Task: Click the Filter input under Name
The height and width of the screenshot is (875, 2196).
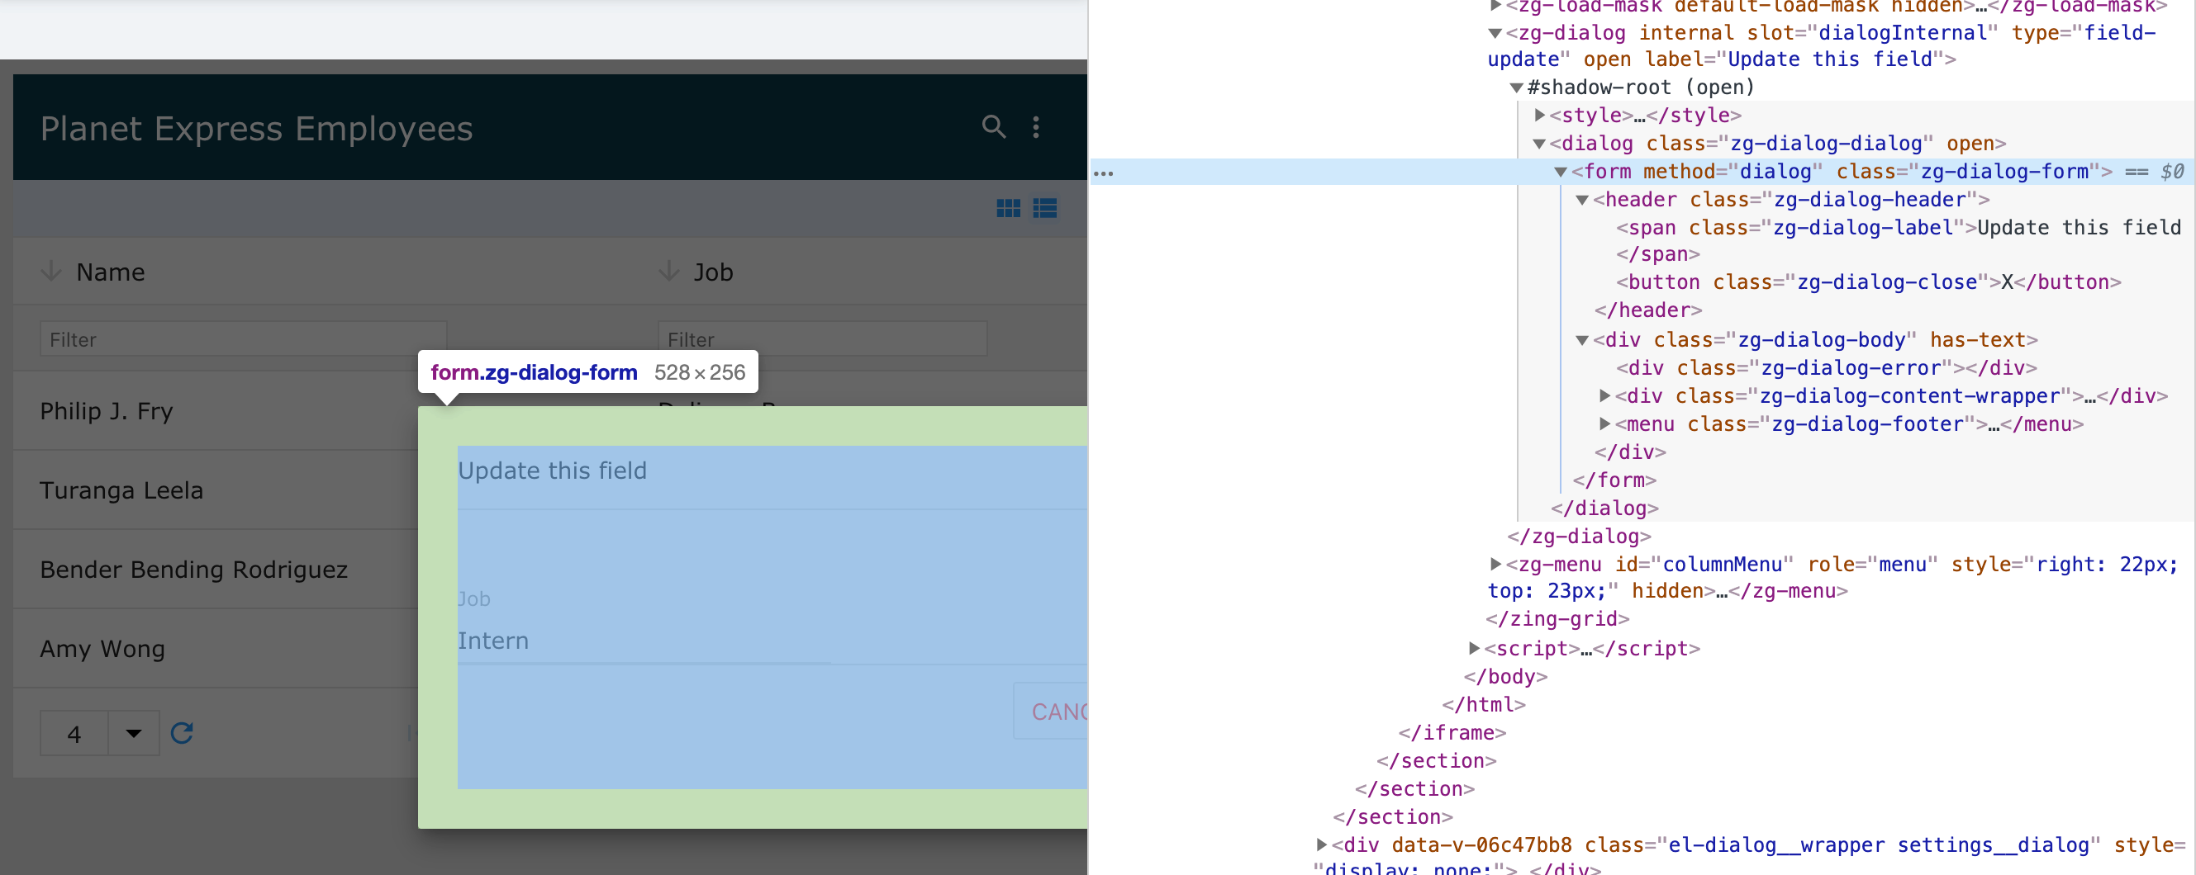Action: pos(242,338)
